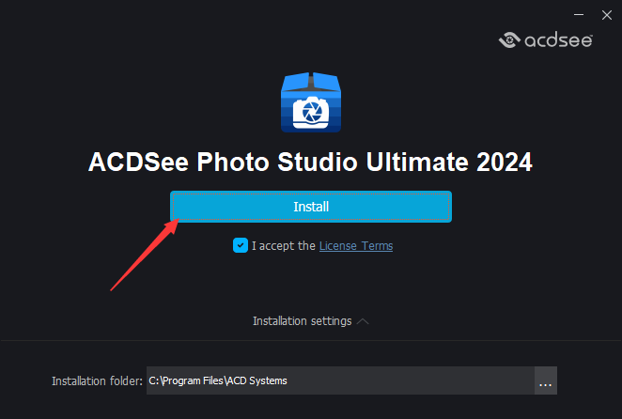Click the "Installation folder:" label

[x=97, y=380]
